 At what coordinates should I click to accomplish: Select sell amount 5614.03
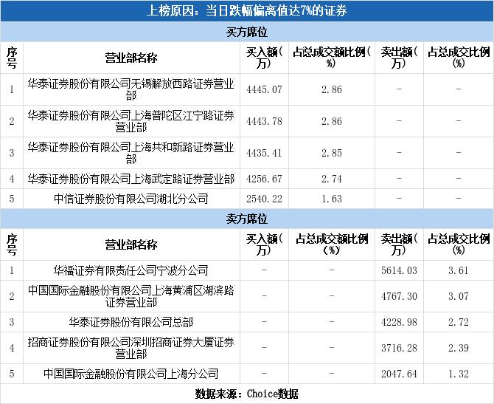pos(399,270)
